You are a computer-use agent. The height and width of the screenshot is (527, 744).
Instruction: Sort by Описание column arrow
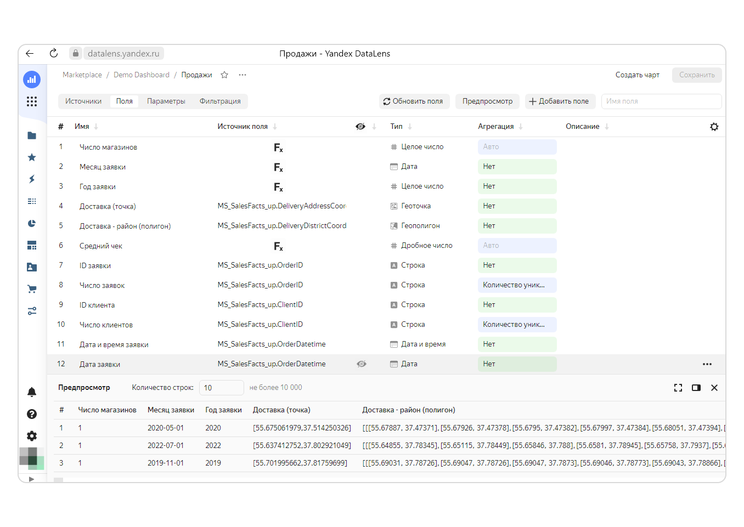607,127
